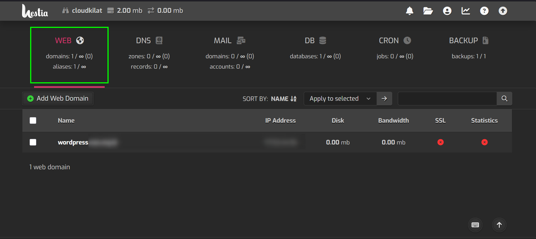Open the wordpress domain link
This screenshot has height=239, width=536.
coord(73,143)
